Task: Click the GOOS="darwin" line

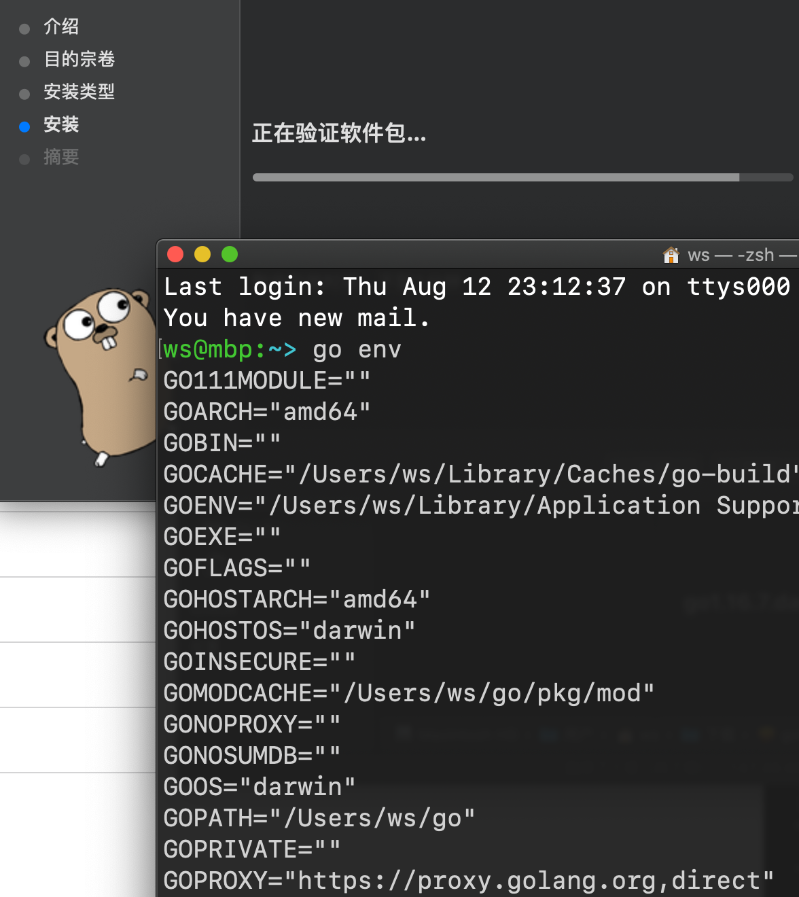Action: tap(260, 787)
